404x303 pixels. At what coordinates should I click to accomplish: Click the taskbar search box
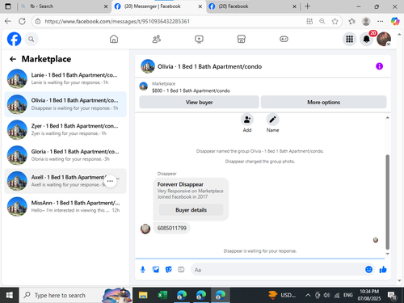[x=75, y=295]
